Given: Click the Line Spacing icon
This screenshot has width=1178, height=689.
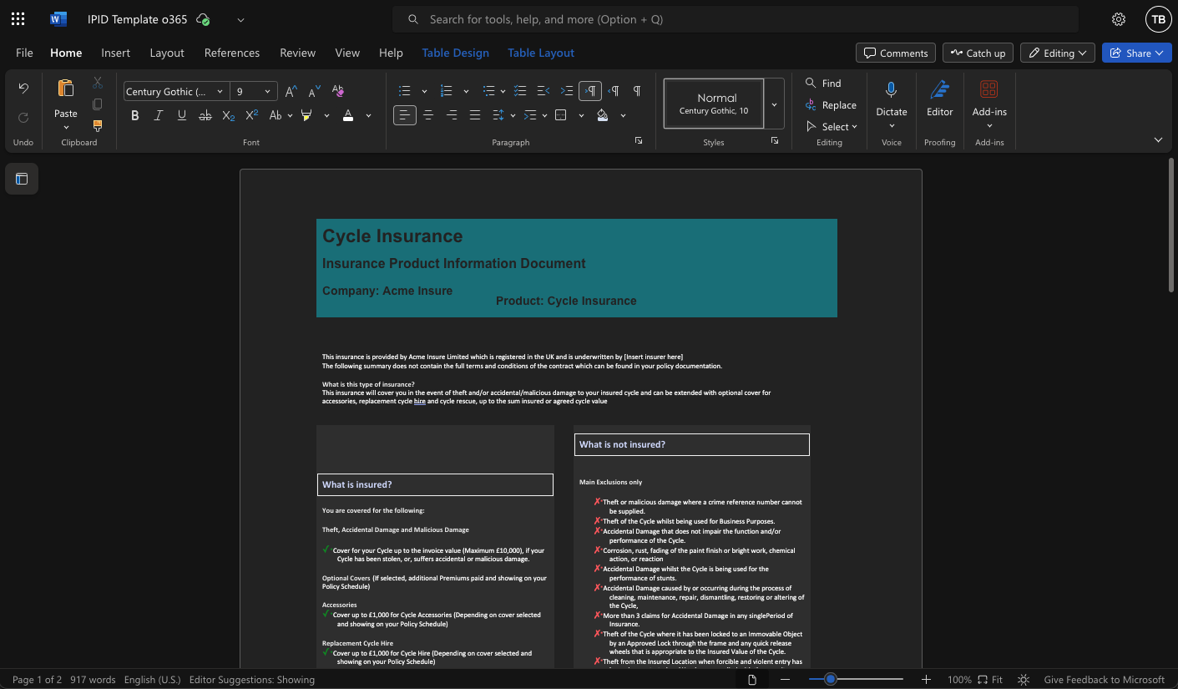Looking at the screenshot, I should (498, 115).
